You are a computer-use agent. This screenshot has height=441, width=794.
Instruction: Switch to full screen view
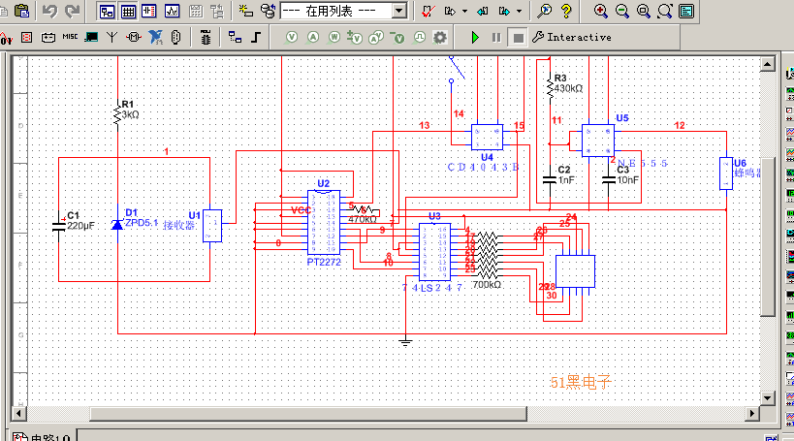[686, 11]
